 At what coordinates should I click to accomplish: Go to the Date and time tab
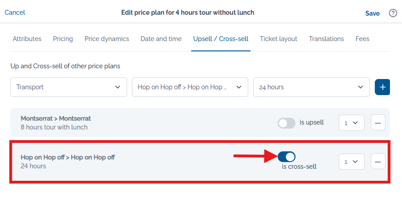tap(161, 39)
